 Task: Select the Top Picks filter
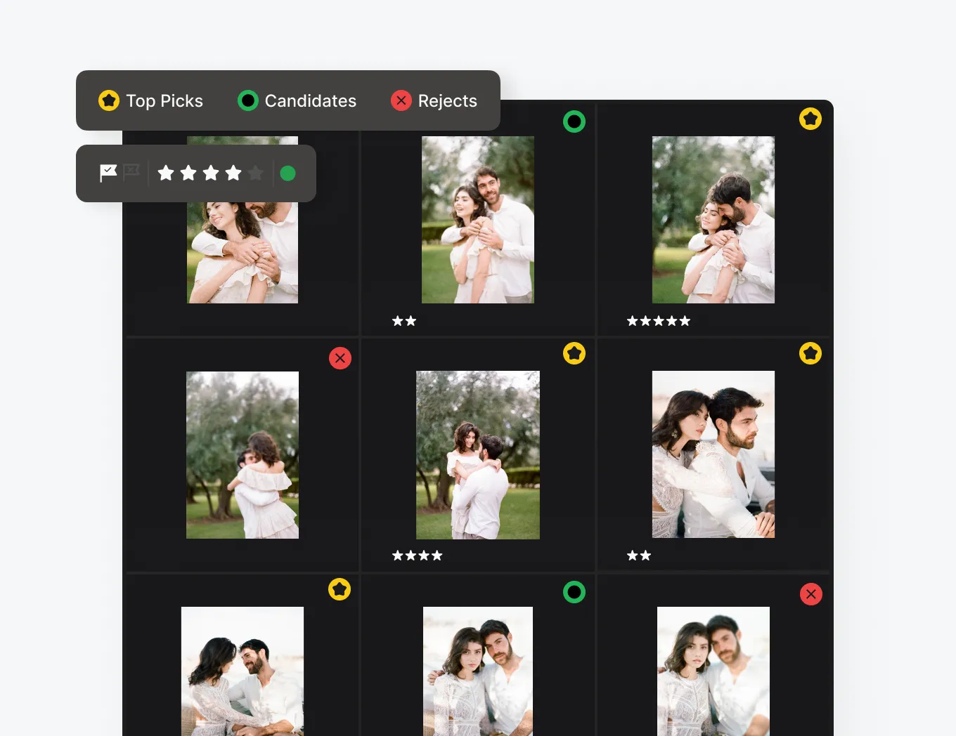(150, 100)
